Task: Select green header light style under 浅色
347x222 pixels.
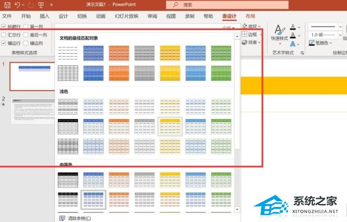Action: point(221,127)
